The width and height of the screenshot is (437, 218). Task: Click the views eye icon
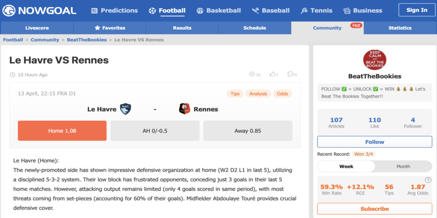pos(252,75)
